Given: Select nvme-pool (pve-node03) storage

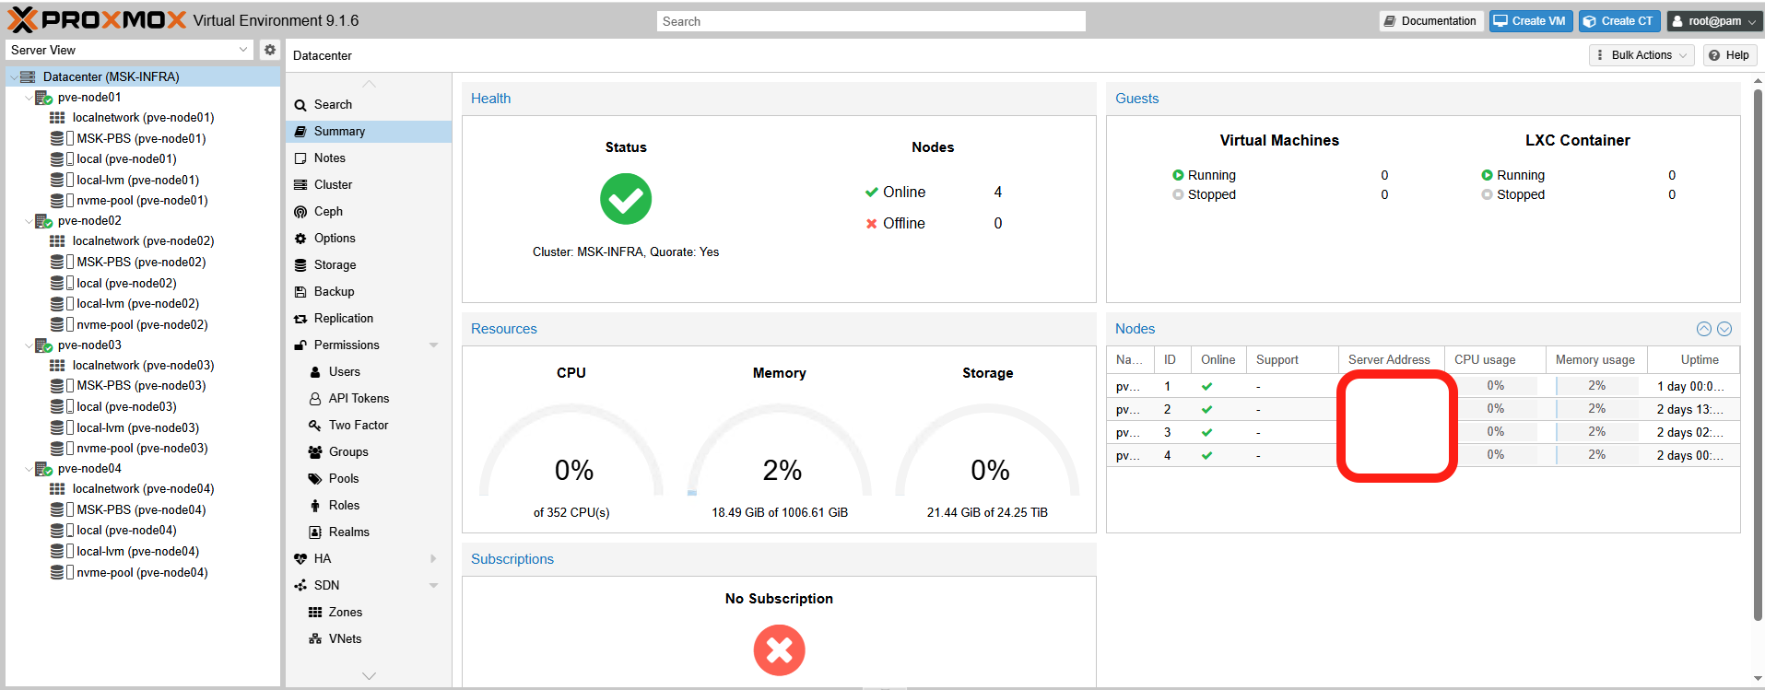Looking at the screenshot, I should (x=142, y=449).
